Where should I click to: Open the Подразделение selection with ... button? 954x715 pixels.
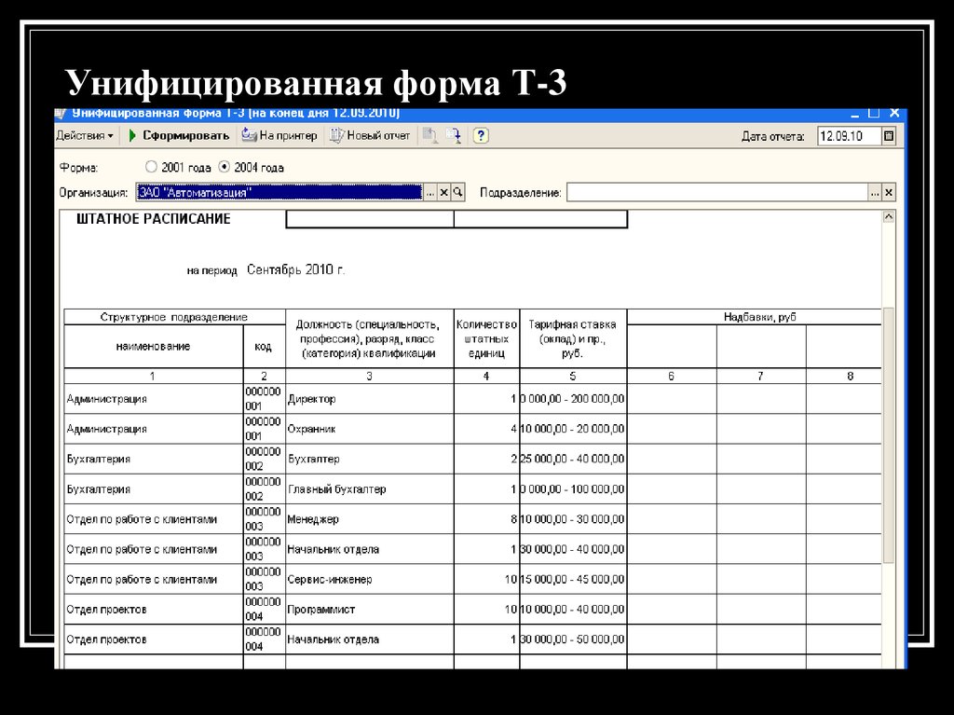point(873,191)
